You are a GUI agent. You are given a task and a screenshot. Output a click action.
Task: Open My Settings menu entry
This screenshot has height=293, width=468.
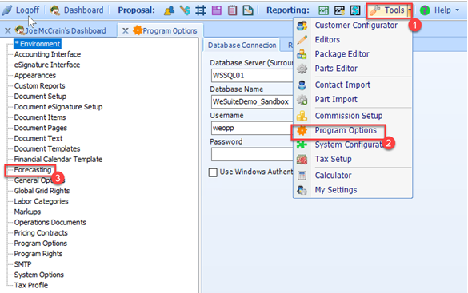(336, 190)
